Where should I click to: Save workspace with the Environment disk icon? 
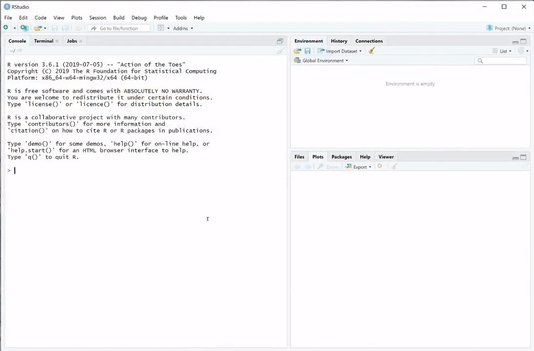coord(308,51)
